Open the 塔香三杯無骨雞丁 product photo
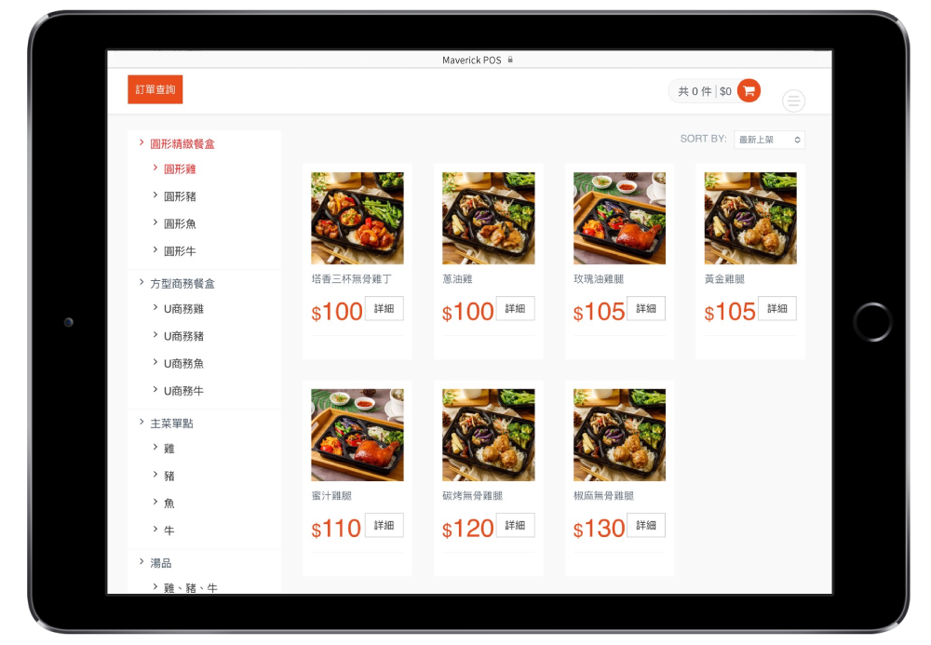931x645 pixels. click(358, 218)
